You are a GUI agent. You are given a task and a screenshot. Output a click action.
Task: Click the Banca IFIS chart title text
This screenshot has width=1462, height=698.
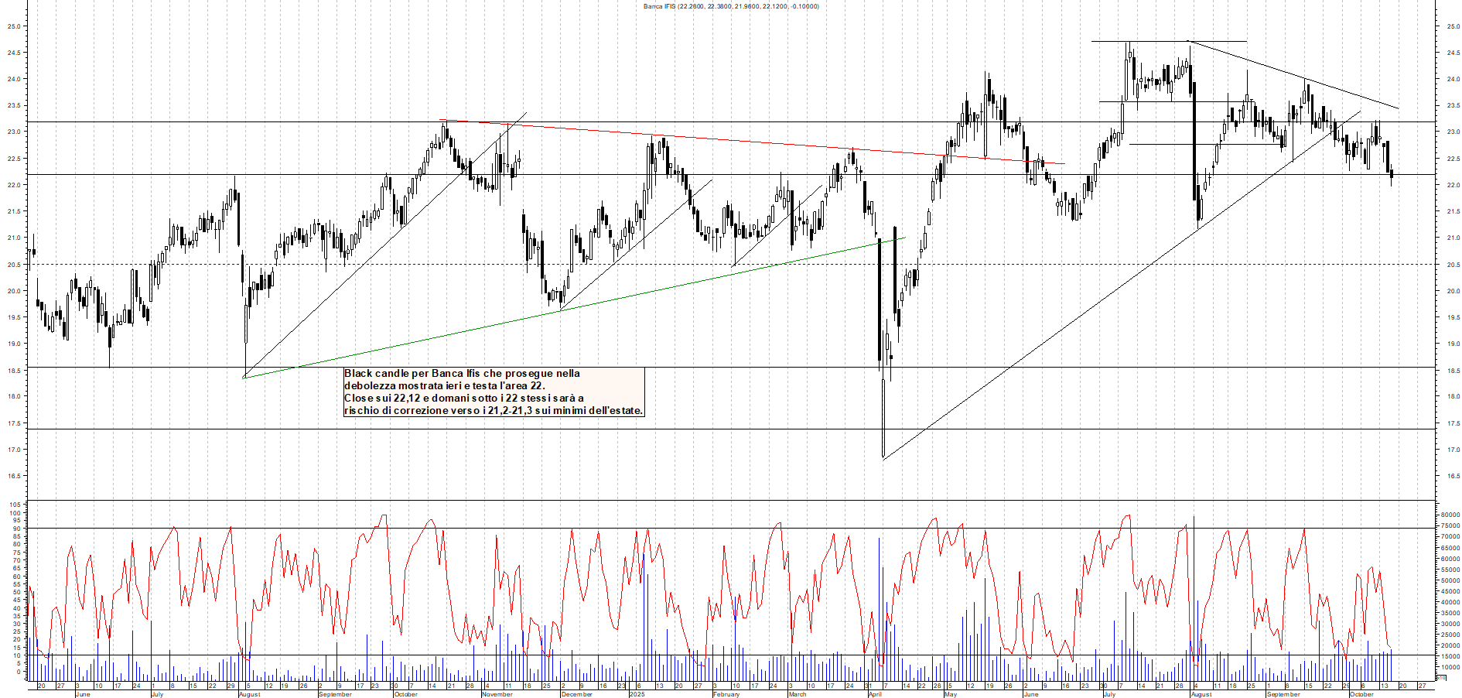(x=730, y=6)
